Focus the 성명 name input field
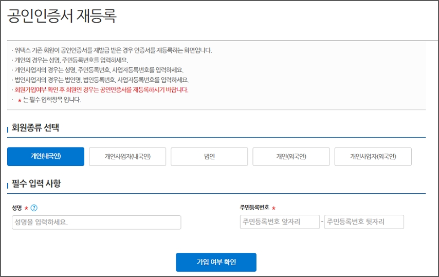The height and width of the screenshot is (277, 439). point(96,222)
